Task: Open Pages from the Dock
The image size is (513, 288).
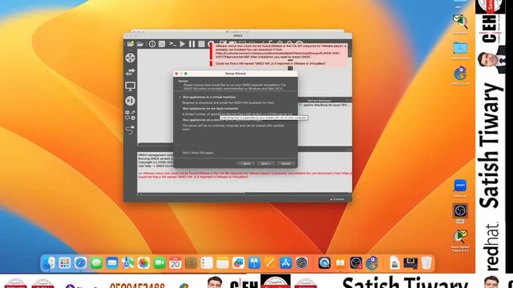Action: tap(270, 263)
